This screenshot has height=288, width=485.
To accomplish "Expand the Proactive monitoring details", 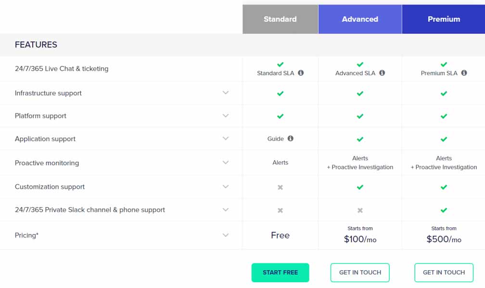I will point(225,163).
